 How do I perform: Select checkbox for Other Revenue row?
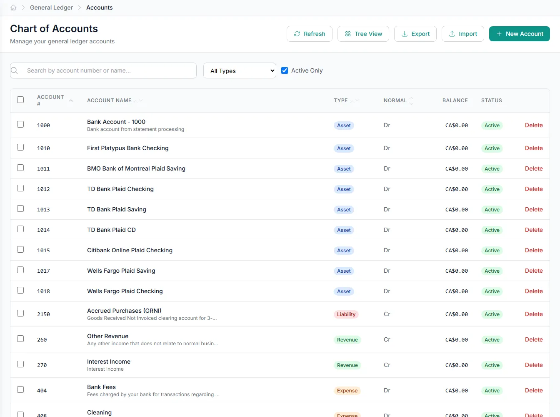(20, 339)
